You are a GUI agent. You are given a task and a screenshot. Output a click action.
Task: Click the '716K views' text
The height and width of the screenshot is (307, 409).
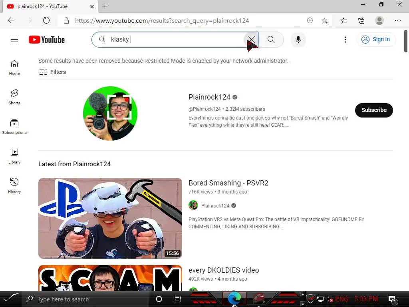[x=201, y=192]
